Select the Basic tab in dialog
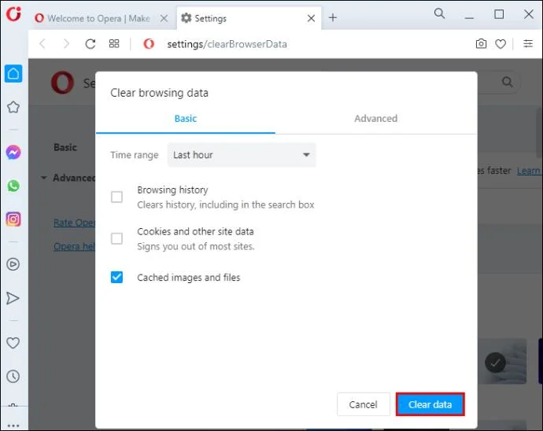Image resolution: width=543 pixels, height=431 pixels. tap(186, 119)
